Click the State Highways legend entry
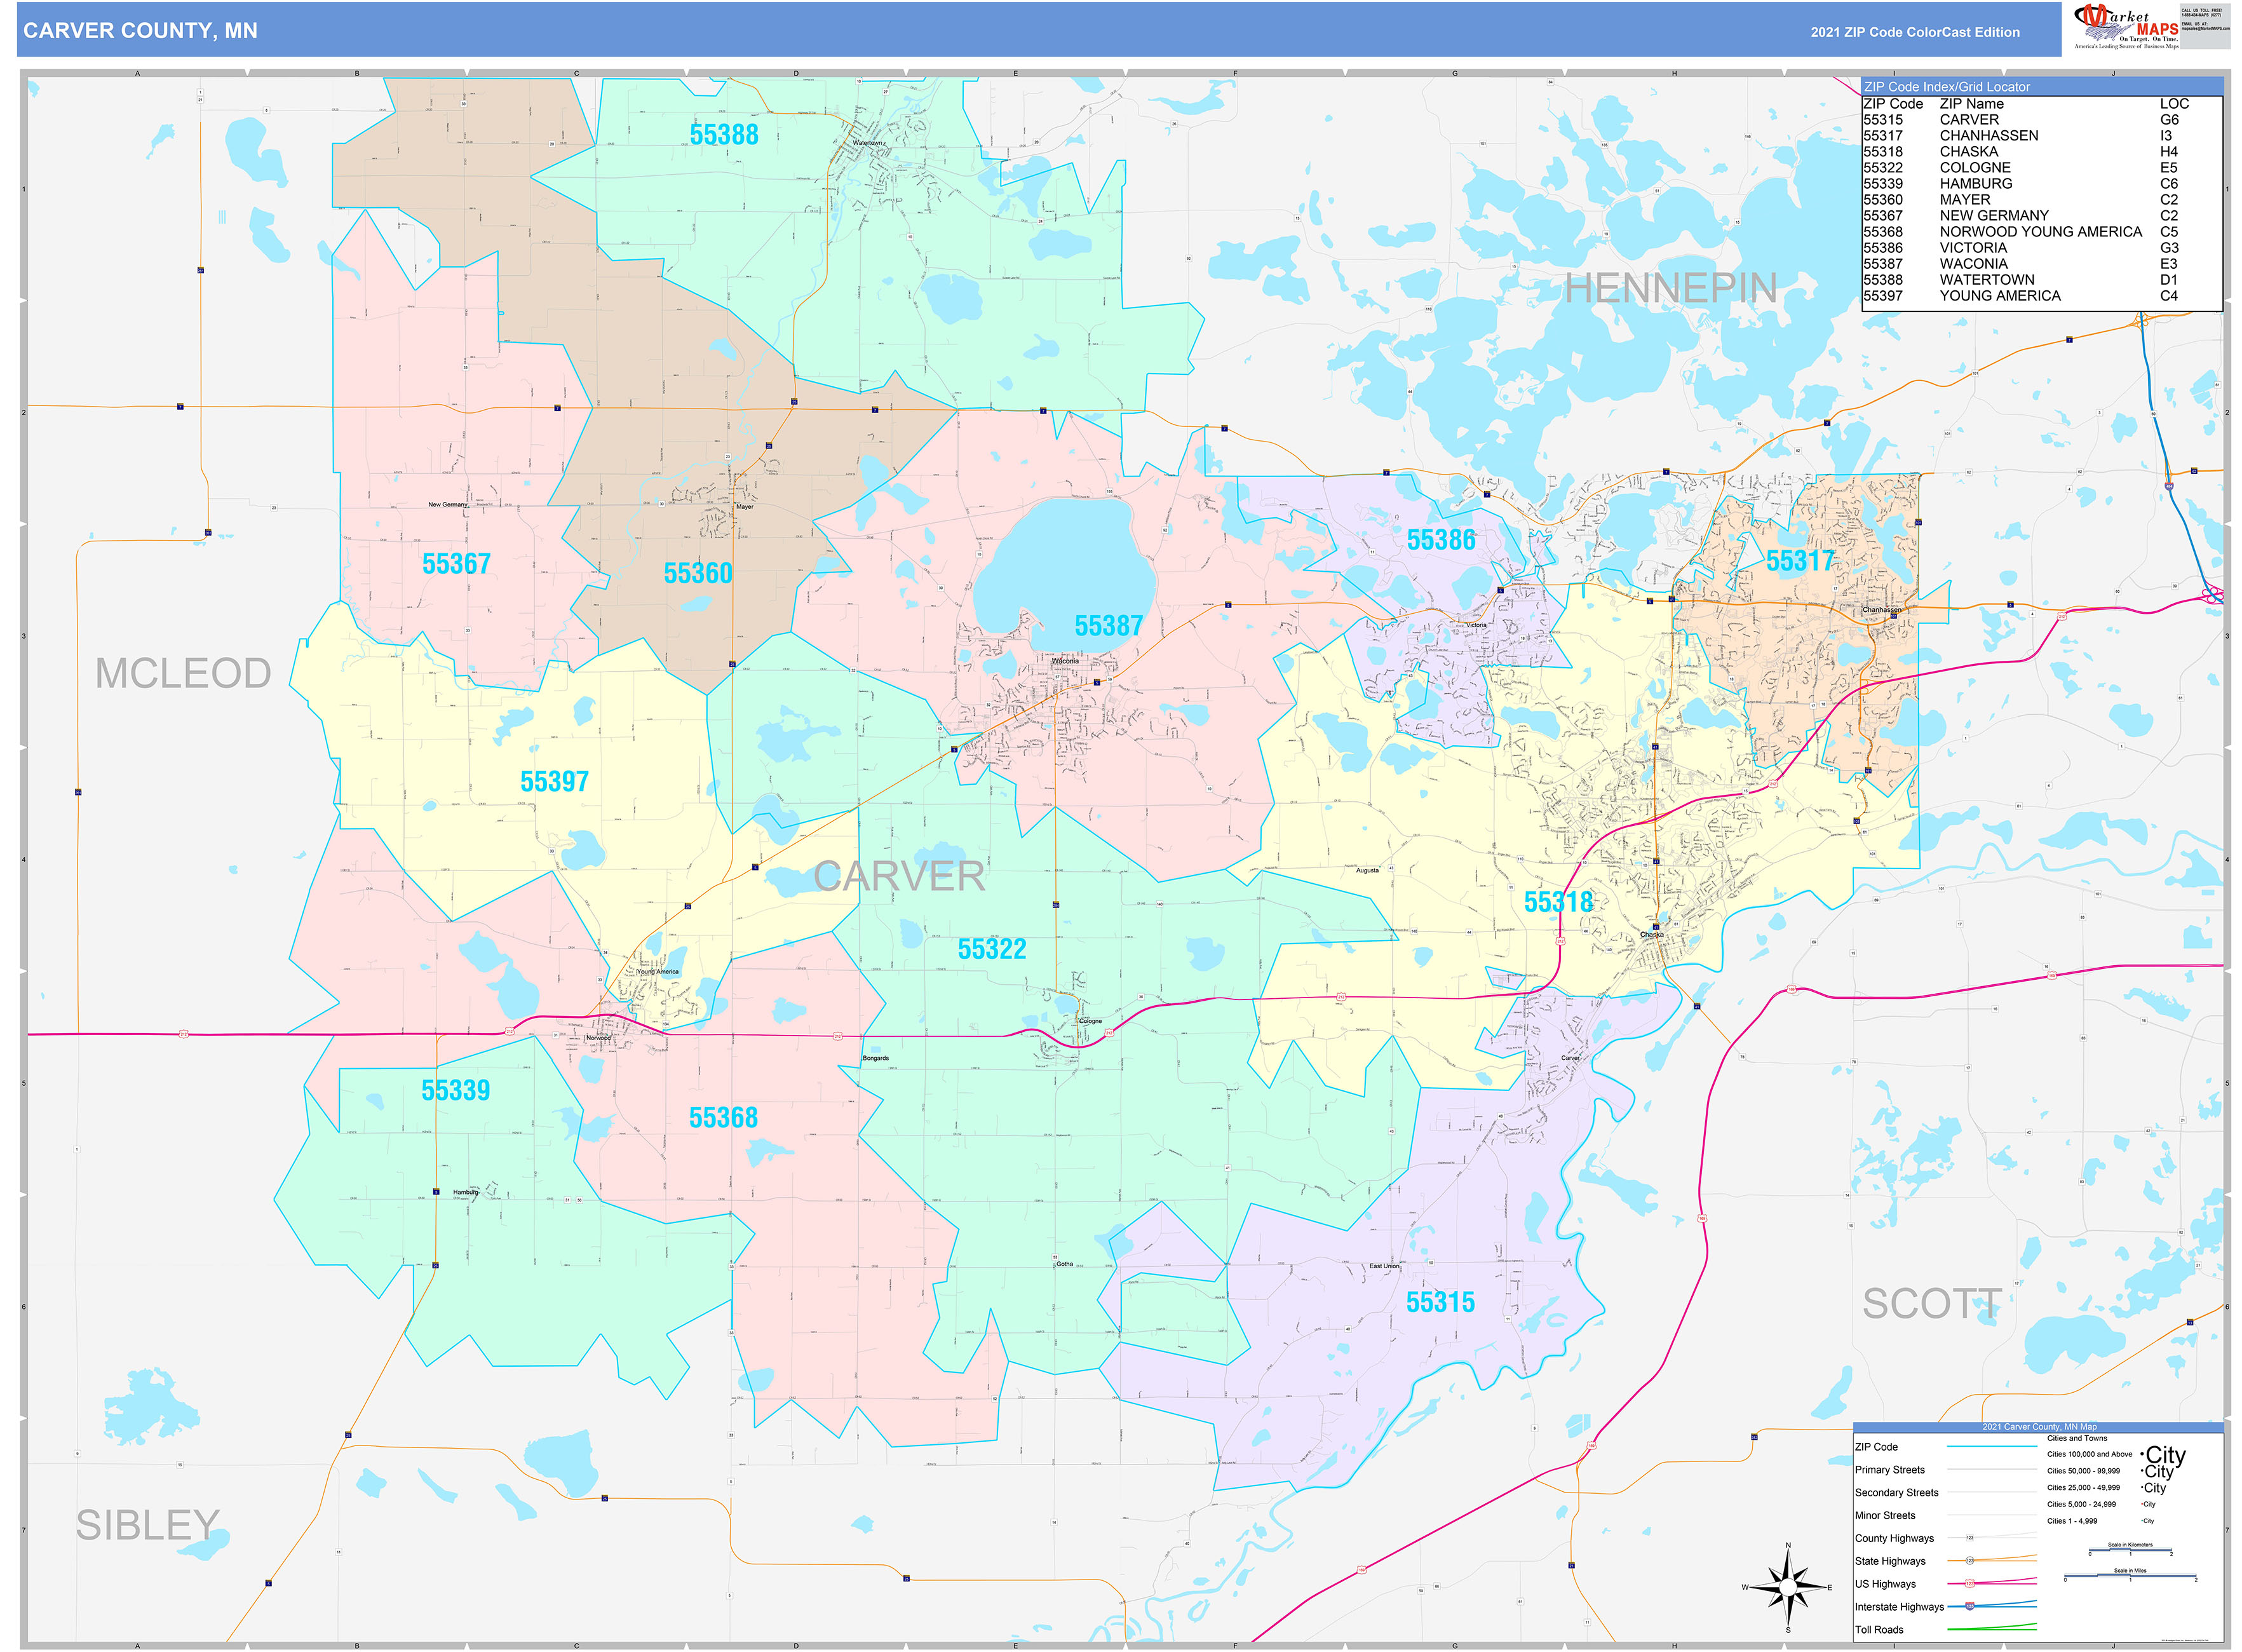Image resolution: width=2242 pixels, height=1652 pixels. coord(1945,1562)
